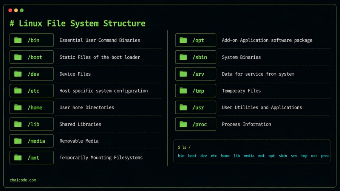Click 'Temporarily Mounting Filesystems' text
This screenshot has width=340, height=191.
101,158
